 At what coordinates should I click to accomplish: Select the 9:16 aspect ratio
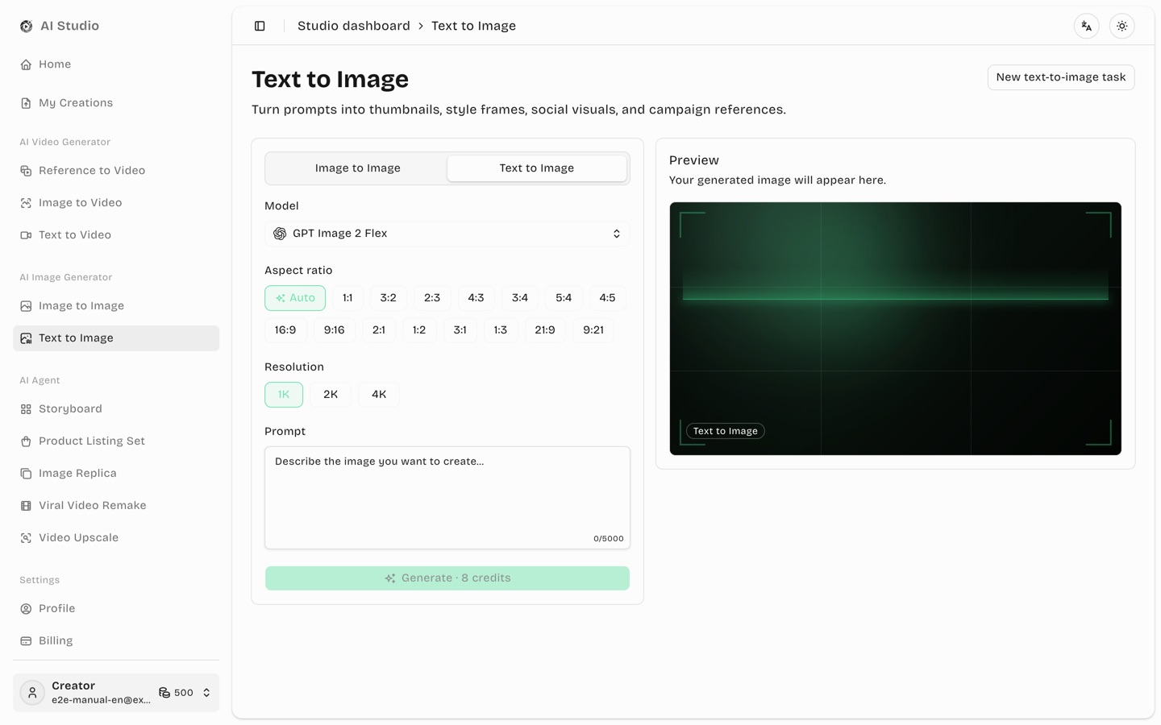(x=334, y=330)
